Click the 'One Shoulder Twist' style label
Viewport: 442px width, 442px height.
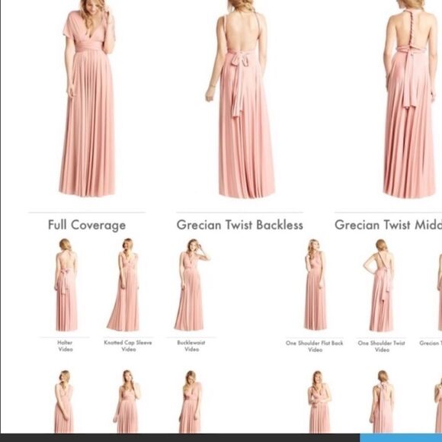(x=381, y=343)
